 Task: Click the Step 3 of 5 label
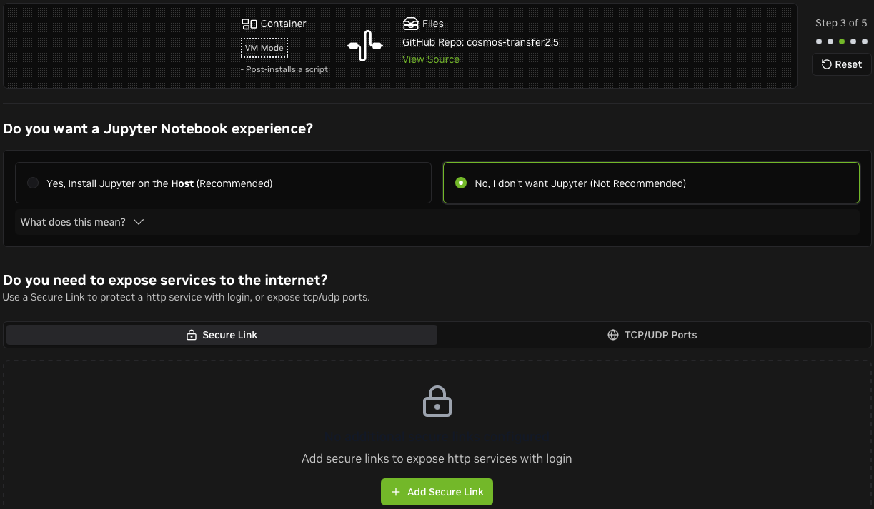click(841, 23)
